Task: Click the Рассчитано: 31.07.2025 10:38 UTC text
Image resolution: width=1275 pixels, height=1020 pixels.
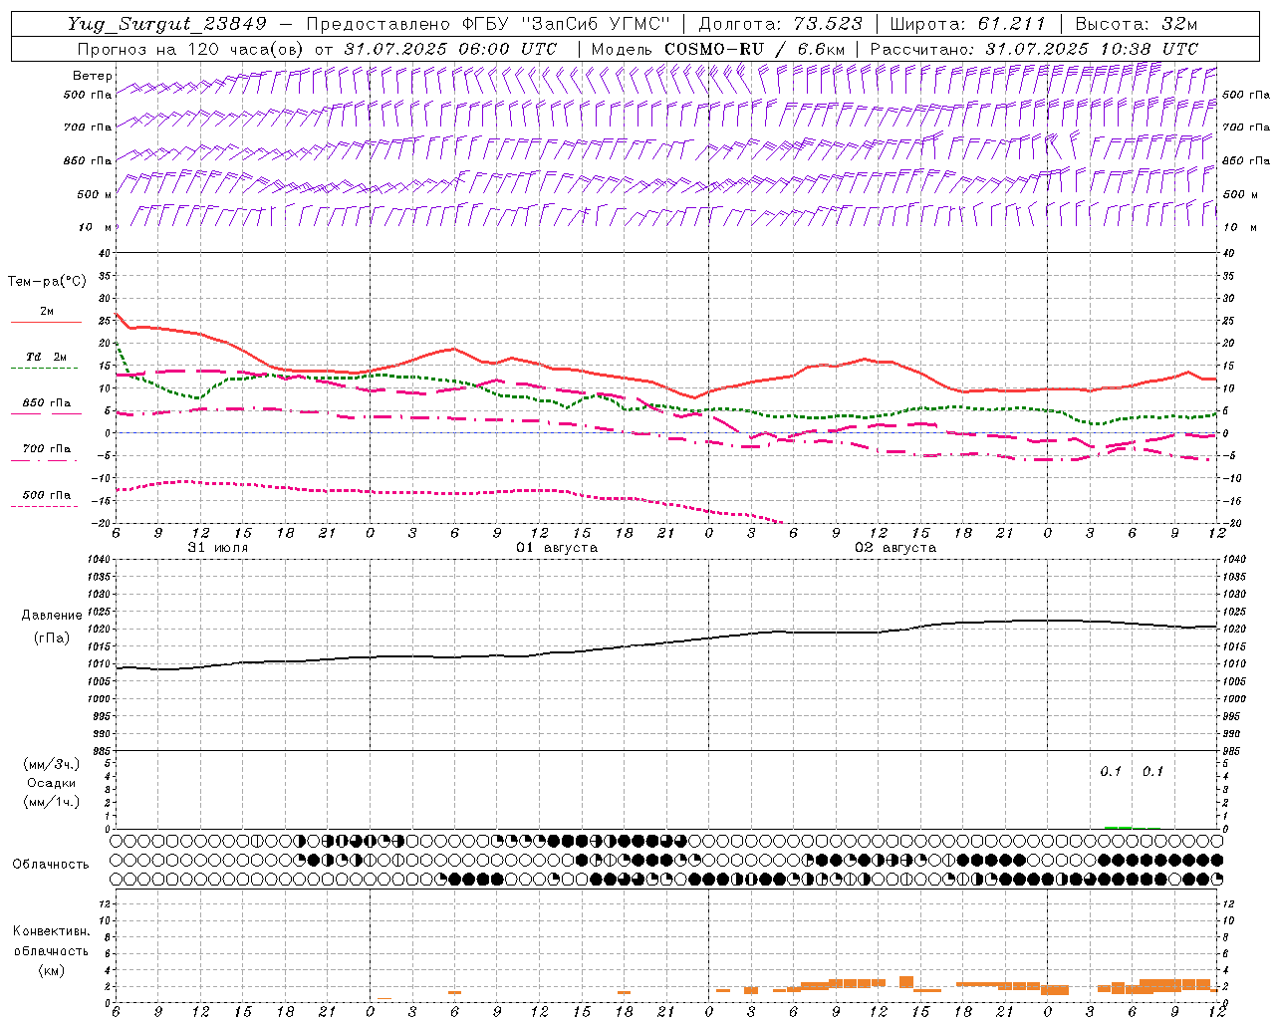Action: 1034,49
